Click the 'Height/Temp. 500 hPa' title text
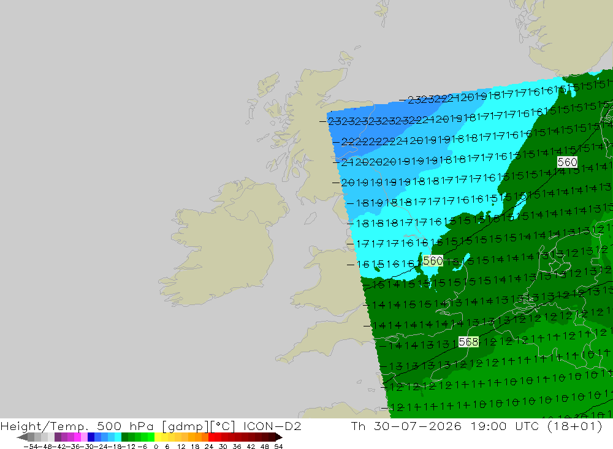This screenshot has width=613, height=449. point(77,426)
